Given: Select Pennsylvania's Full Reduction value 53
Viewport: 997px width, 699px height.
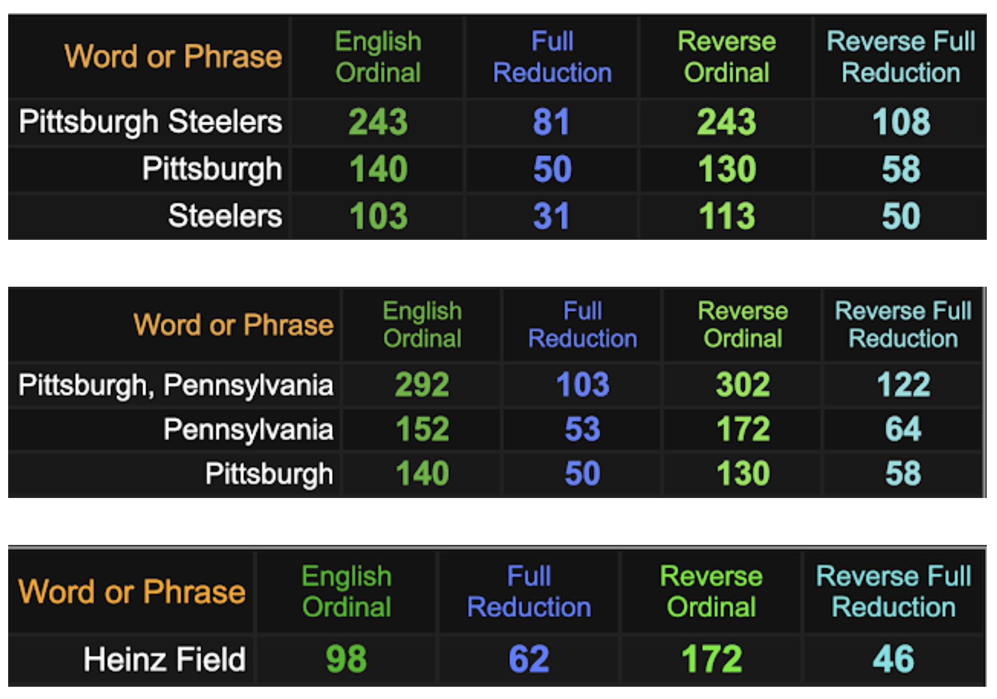Looking at the screenshot, I should (582, 430).
